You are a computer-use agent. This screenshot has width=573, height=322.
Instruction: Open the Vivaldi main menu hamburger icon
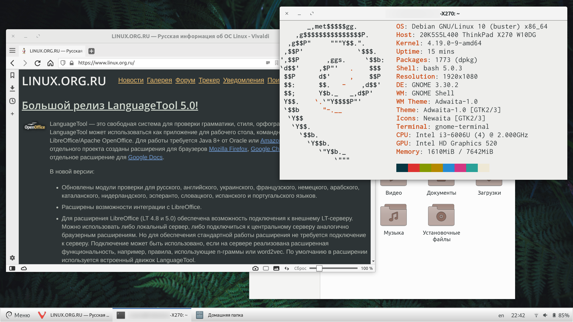click(x=12, y=51)
